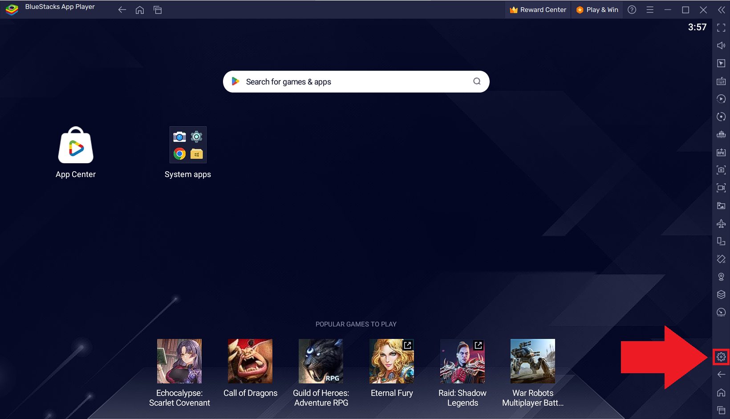Viewport: 730px width, 419px height.
Task: Toggle fullscreen mode icon
Action: (x=721, y=28)
